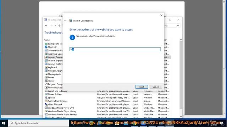Click 'Network' category cell of Shared Folders
The height and width of the screenshot is (127, 227).
pyautogui.click(x=148, y=94)
